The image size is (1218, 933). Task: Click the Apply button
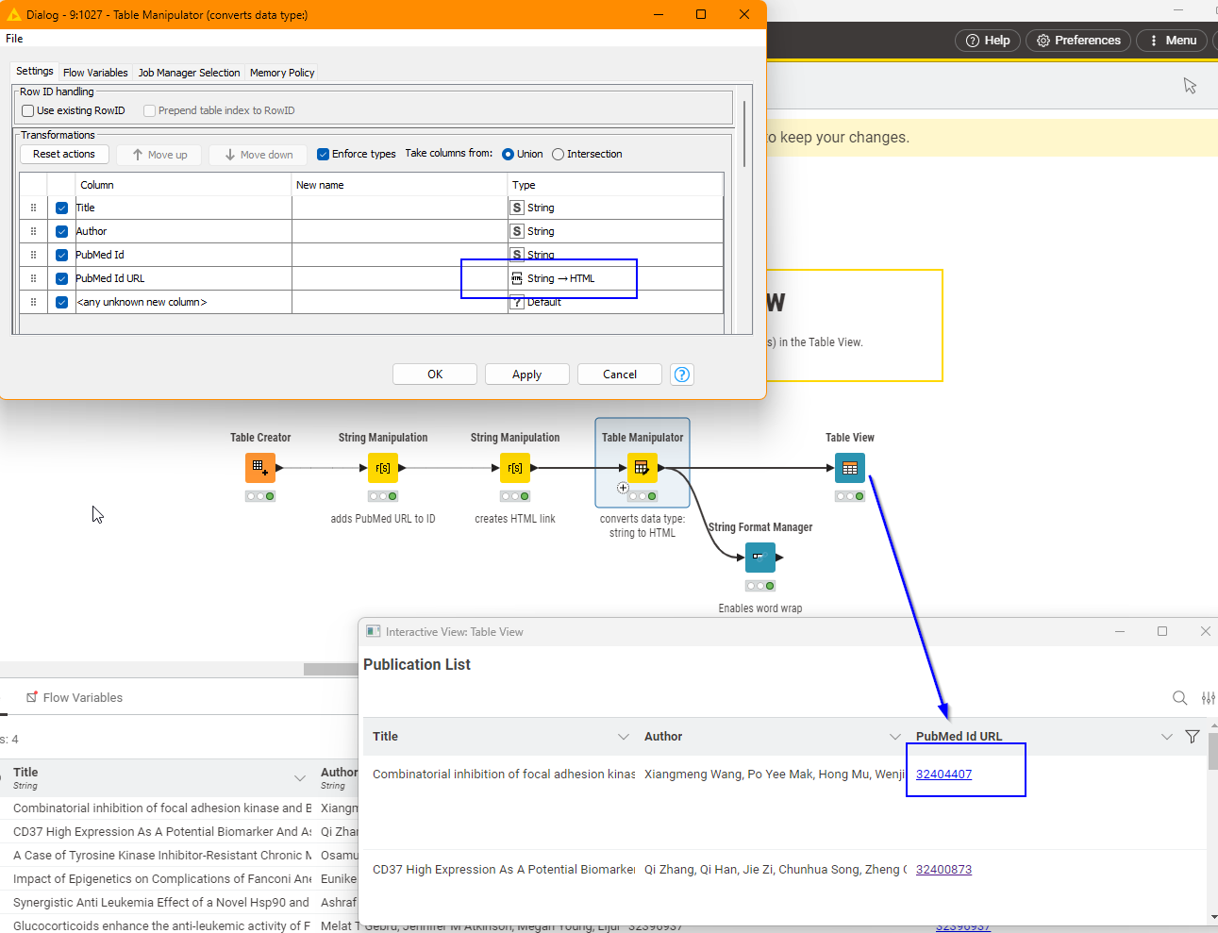coord(526,375)
